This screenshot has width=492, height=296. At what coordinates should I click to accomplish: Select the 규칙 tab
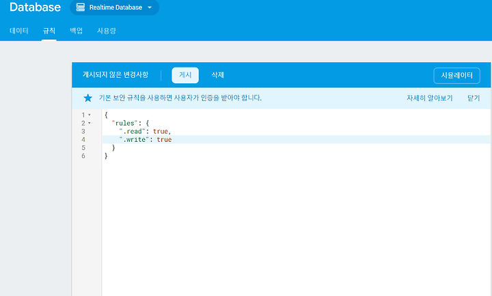[x=49, y=31]
